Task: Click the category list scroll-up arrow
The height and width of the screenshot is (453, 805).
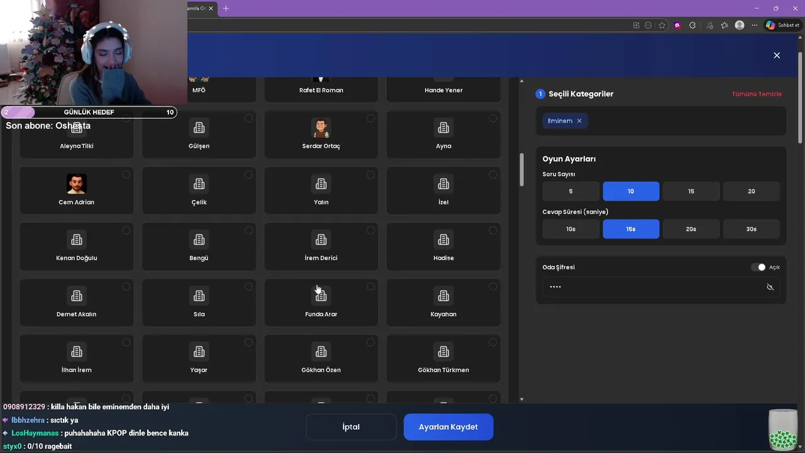Action: coord(521,81)
